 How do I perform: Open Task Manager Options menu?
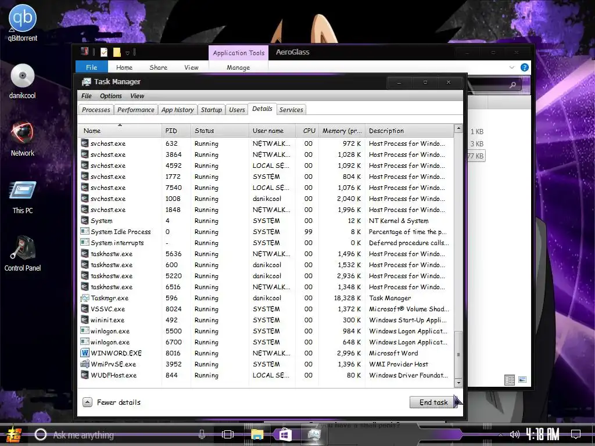coord(111,96)
